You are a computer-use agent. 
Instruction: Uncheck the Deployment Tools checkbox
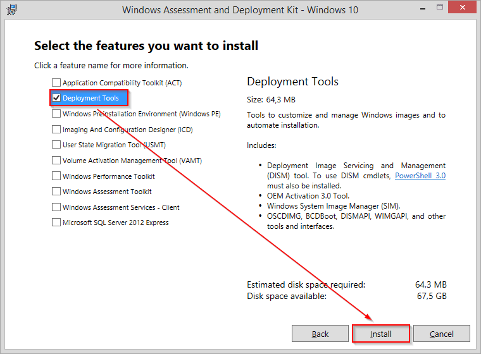click(x=56, y=98)
